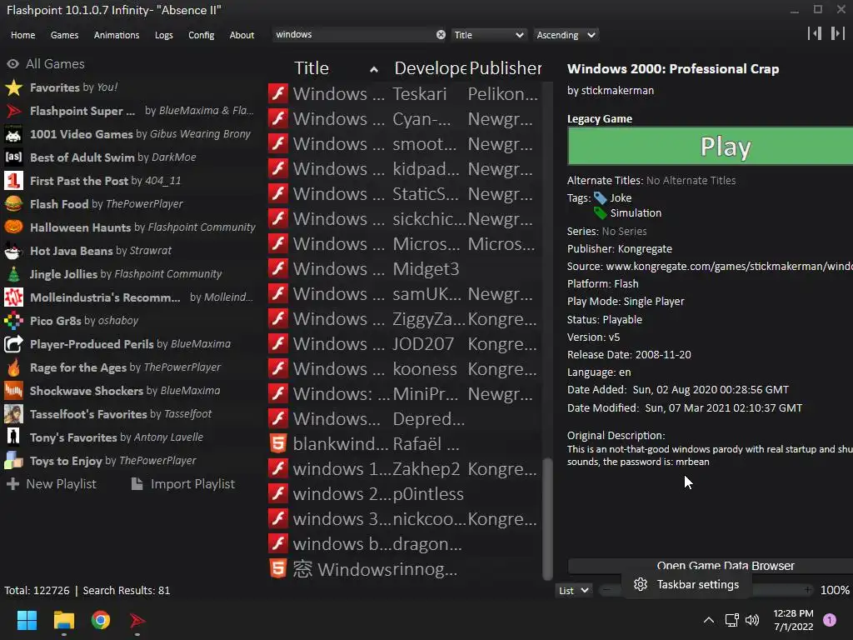This screenshot has width=853, height=640.
Task: Open the Games tab
Action: [x=64, y=35]
